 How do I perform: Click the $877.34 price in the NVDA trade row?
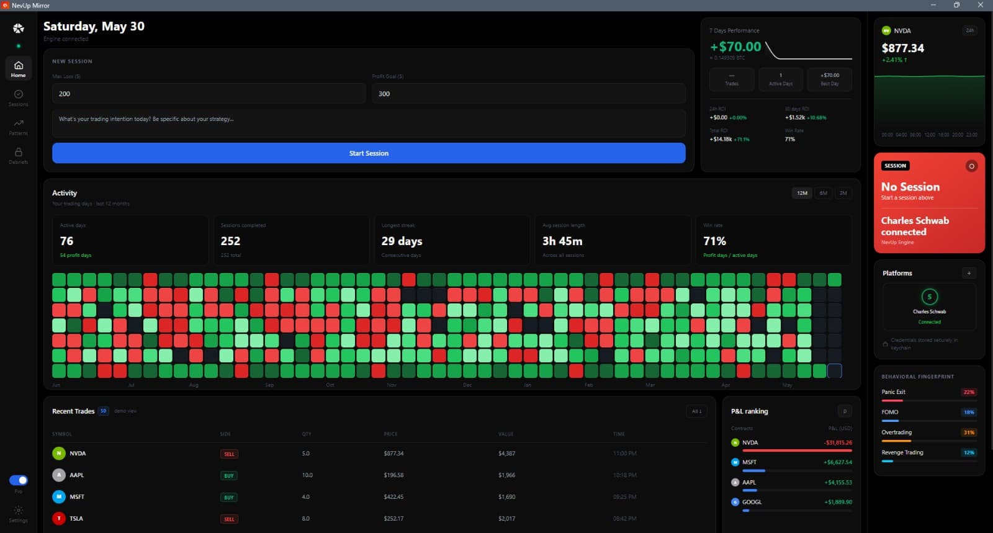[393, 454]
